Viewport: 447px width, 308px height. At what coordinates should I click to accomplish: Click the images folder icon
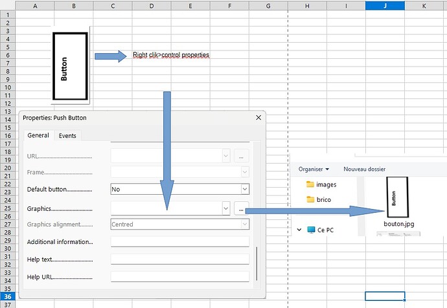tap(310, 184)
